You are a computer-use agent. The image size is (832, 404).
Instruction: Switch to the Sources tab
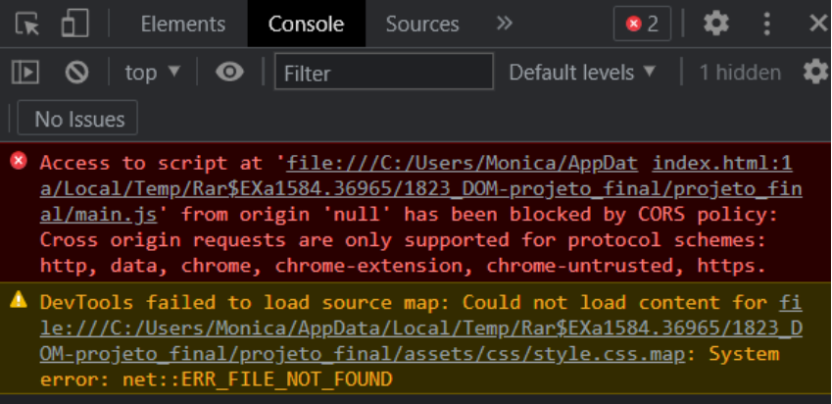tap(422, 24)
